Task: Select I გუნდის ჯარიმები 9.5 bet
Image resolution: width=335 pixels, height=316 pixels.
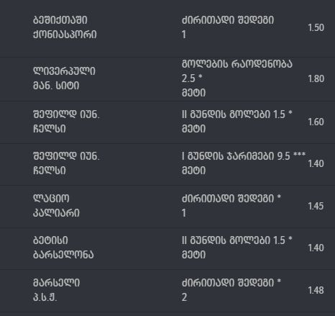Action: (244, 156)
